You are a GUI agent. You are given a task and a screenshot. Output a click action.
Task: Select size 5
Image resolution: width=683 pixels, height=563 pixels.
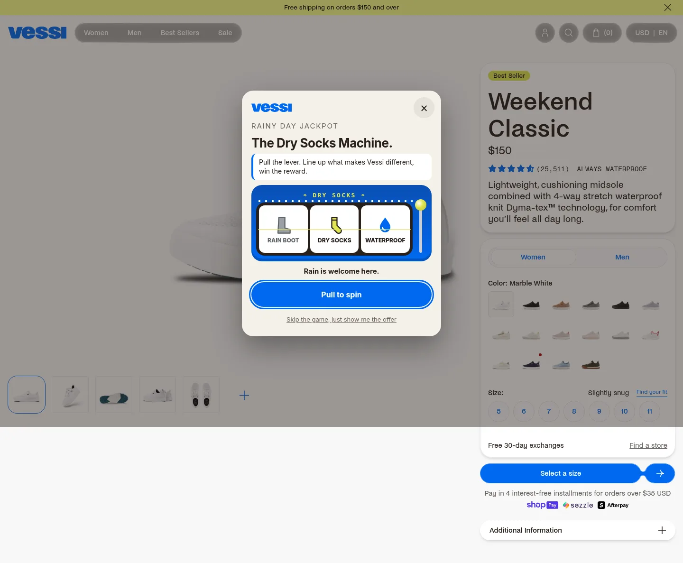[498, 411]
